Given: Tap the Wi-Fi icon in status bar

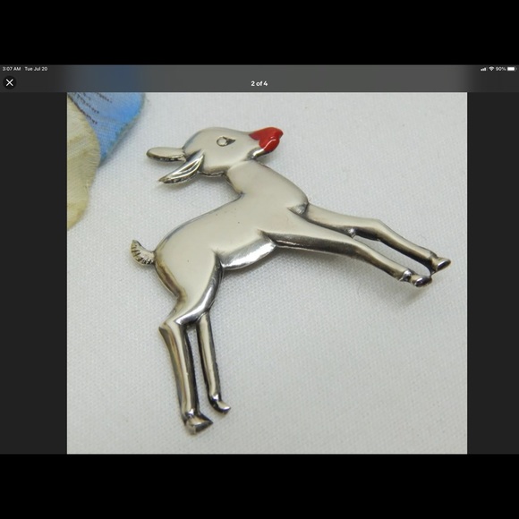Looking at the screenshot, I should click(x=491, y=69).
